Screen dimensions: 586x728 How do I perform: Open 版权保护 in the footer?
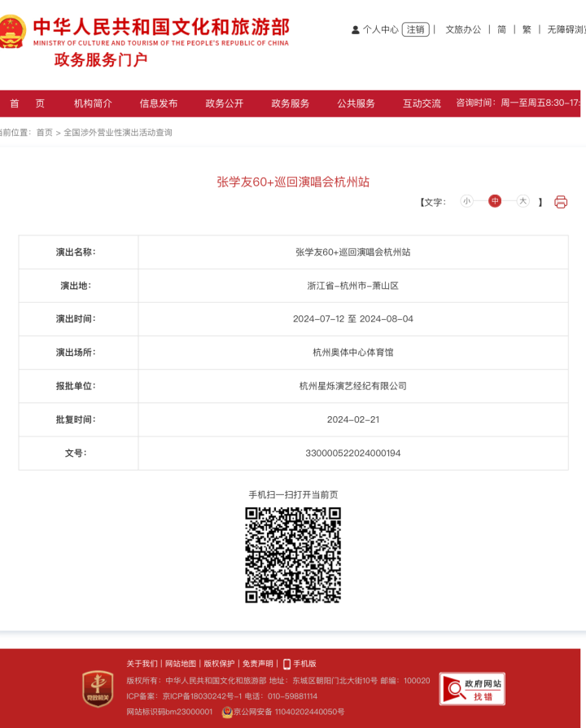(x=219, y=664)
